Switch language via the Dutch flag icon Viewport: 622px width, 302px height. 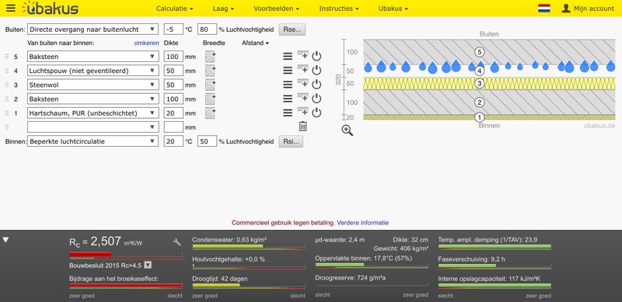point(543,9)
